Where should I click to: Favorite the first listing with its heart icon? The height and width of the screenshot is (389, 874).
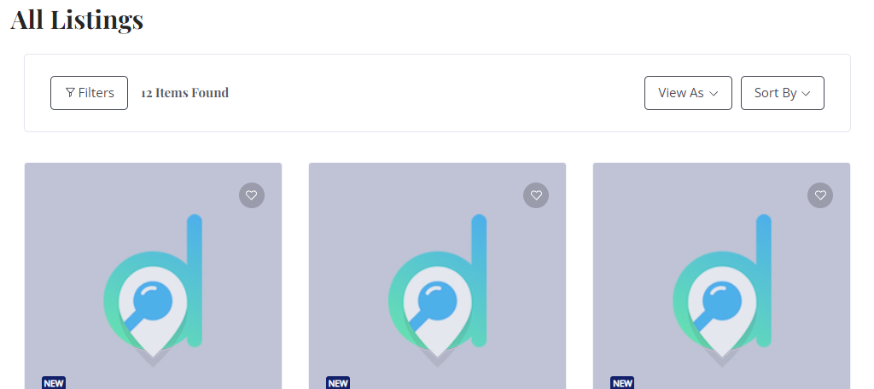coord(252,195)
